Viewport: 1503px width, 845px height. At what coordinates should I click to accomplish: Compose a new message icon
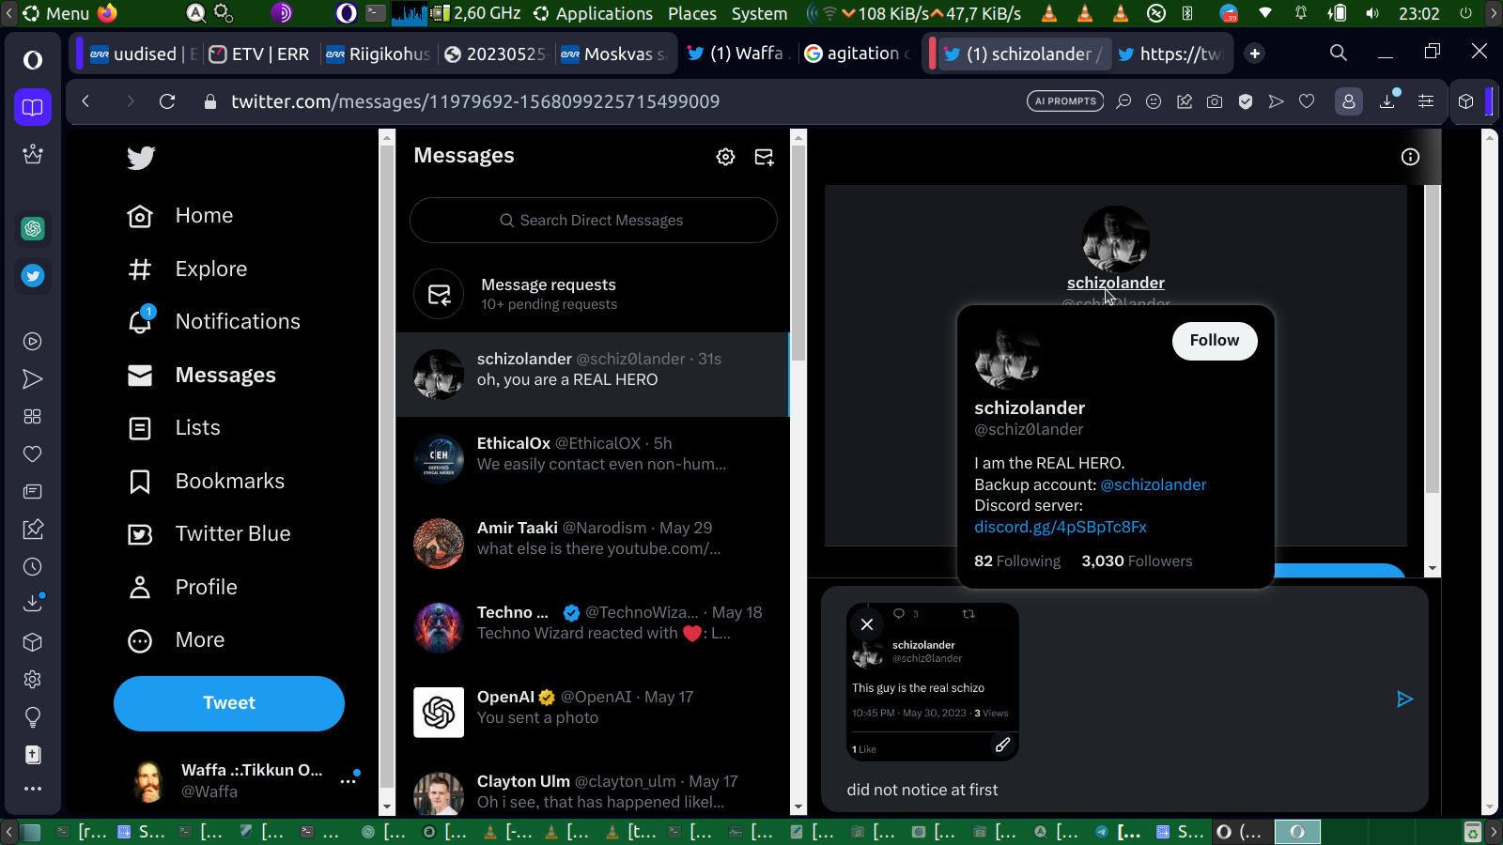(765, 157)
